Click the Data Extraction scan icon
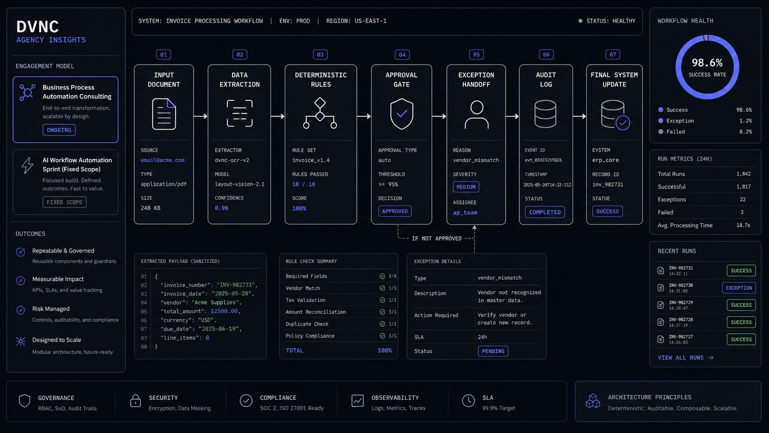Viewport: 769px width, 433px height. 240,113
